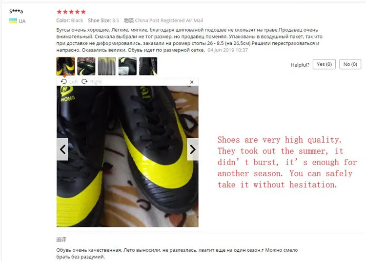Open the second review thumbnail
Screen dimensions: 366x261
coord(86,66)
